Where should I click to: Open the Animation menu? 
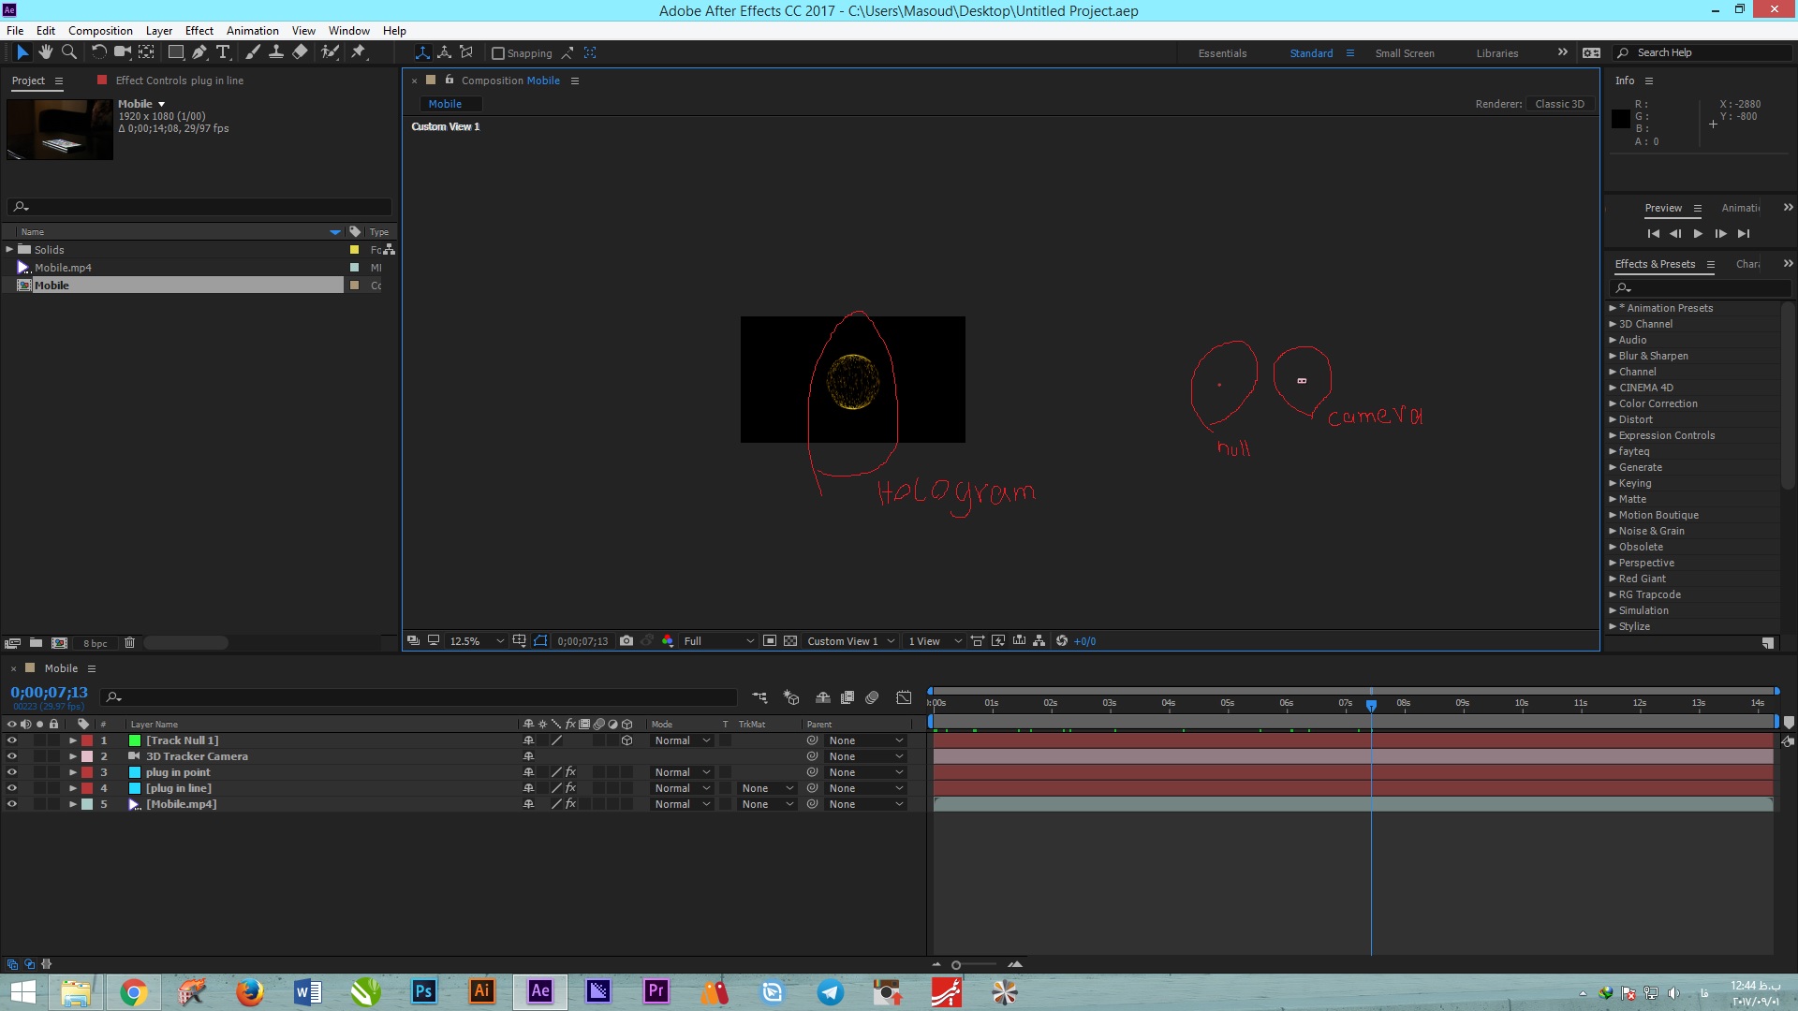[252, 30]
